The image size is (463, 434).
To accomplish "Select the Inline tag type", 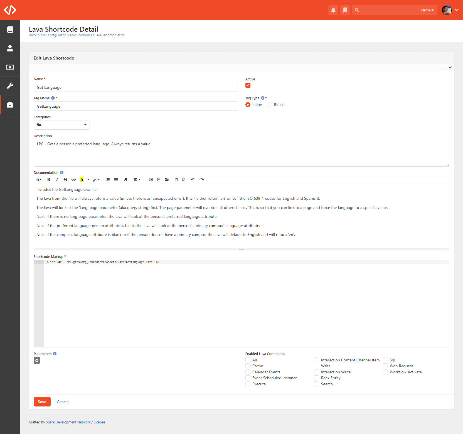I will pyautogui.click(x=248, y=105).
